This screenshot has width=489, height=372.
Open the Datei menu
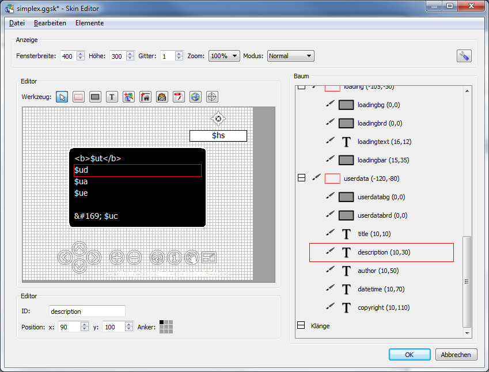[x=17, y=23]
